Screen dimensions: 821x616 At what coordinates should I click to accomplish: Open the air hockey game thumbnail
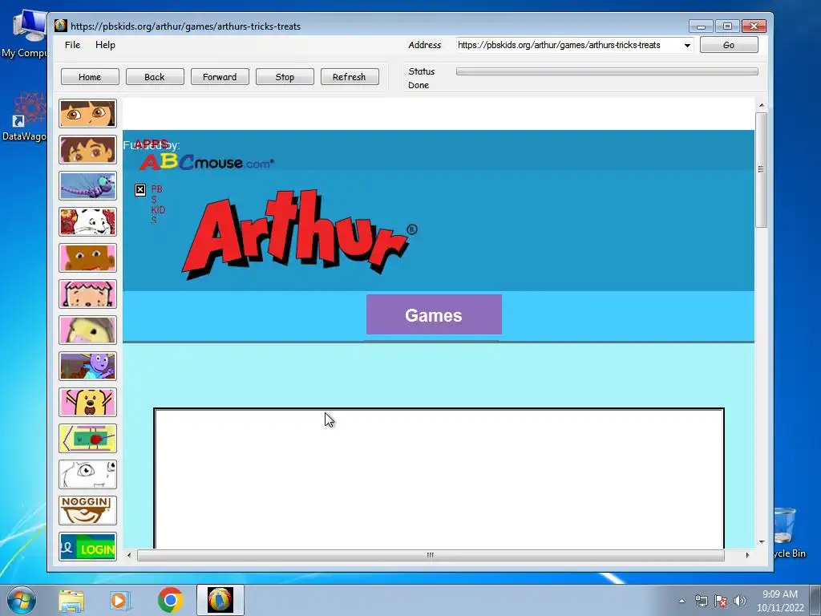pos(87,439)
